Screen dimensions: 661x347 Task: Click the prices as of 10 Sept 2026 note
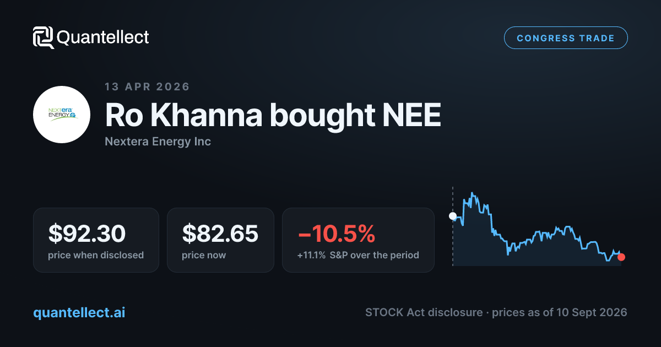tap(559, 312)
